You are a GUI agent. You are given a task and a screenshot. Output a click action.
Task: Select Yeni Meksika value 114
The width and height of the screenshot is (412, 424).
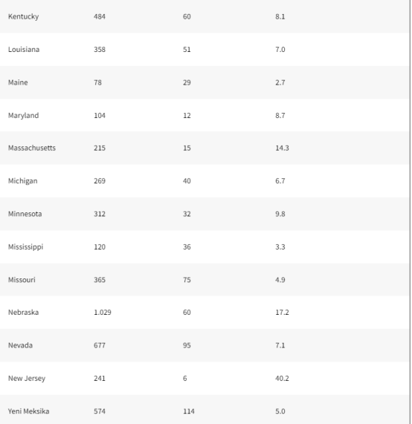[x=189, y=411]
